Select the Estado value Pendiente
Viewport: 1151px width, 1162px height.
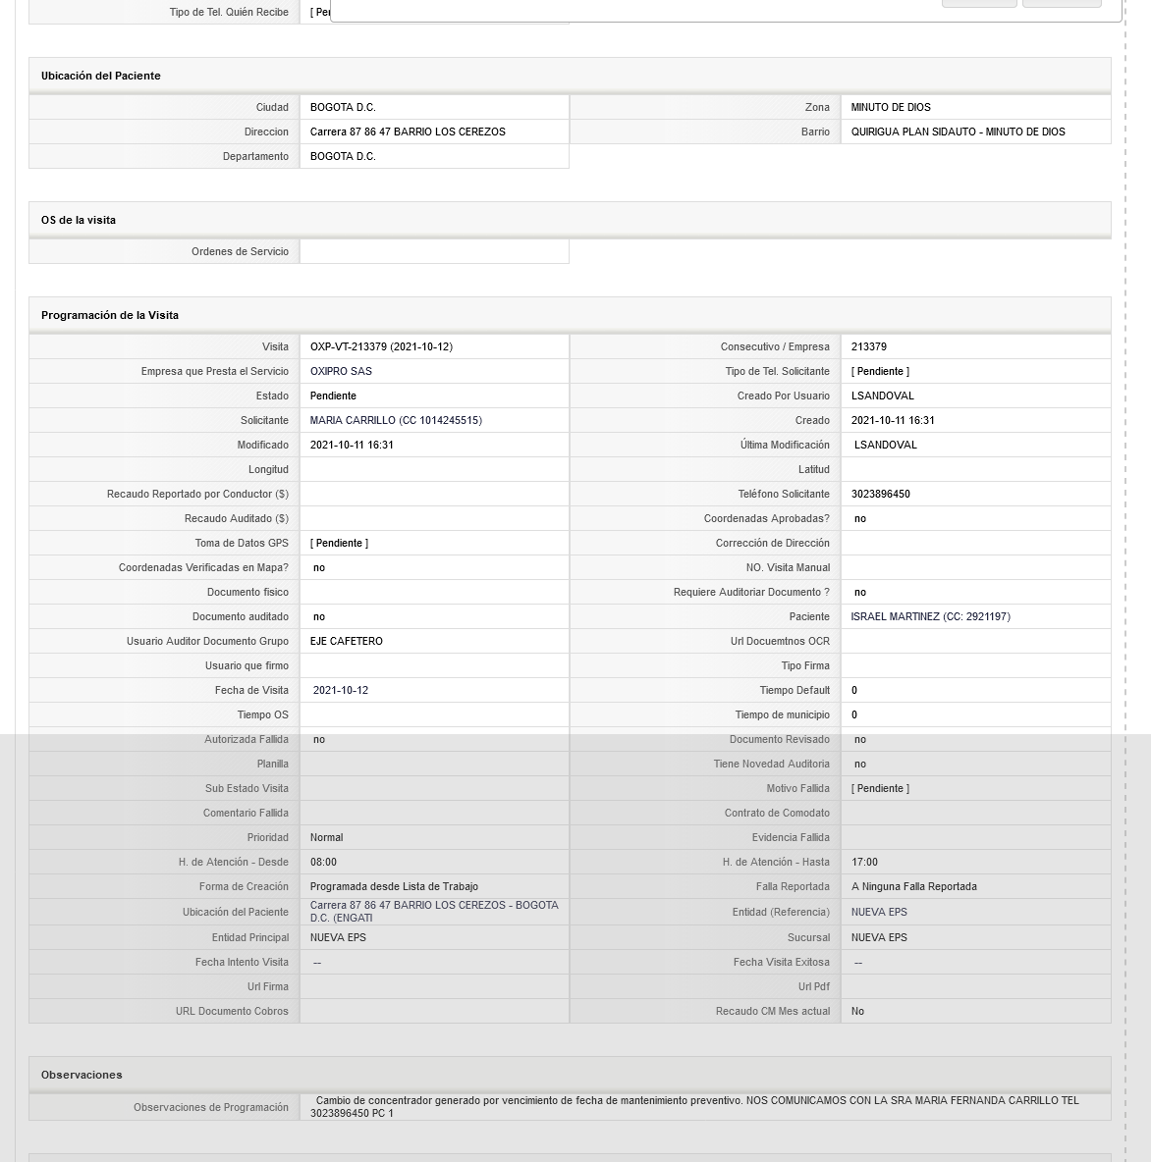click(333, 396)
